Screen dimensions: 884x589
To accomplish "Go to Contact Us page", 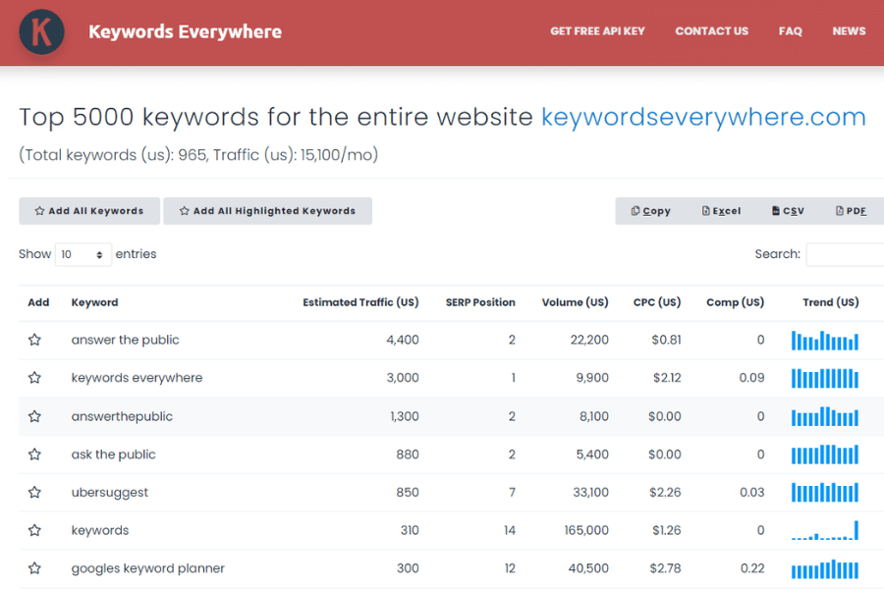I will (711, 31).
